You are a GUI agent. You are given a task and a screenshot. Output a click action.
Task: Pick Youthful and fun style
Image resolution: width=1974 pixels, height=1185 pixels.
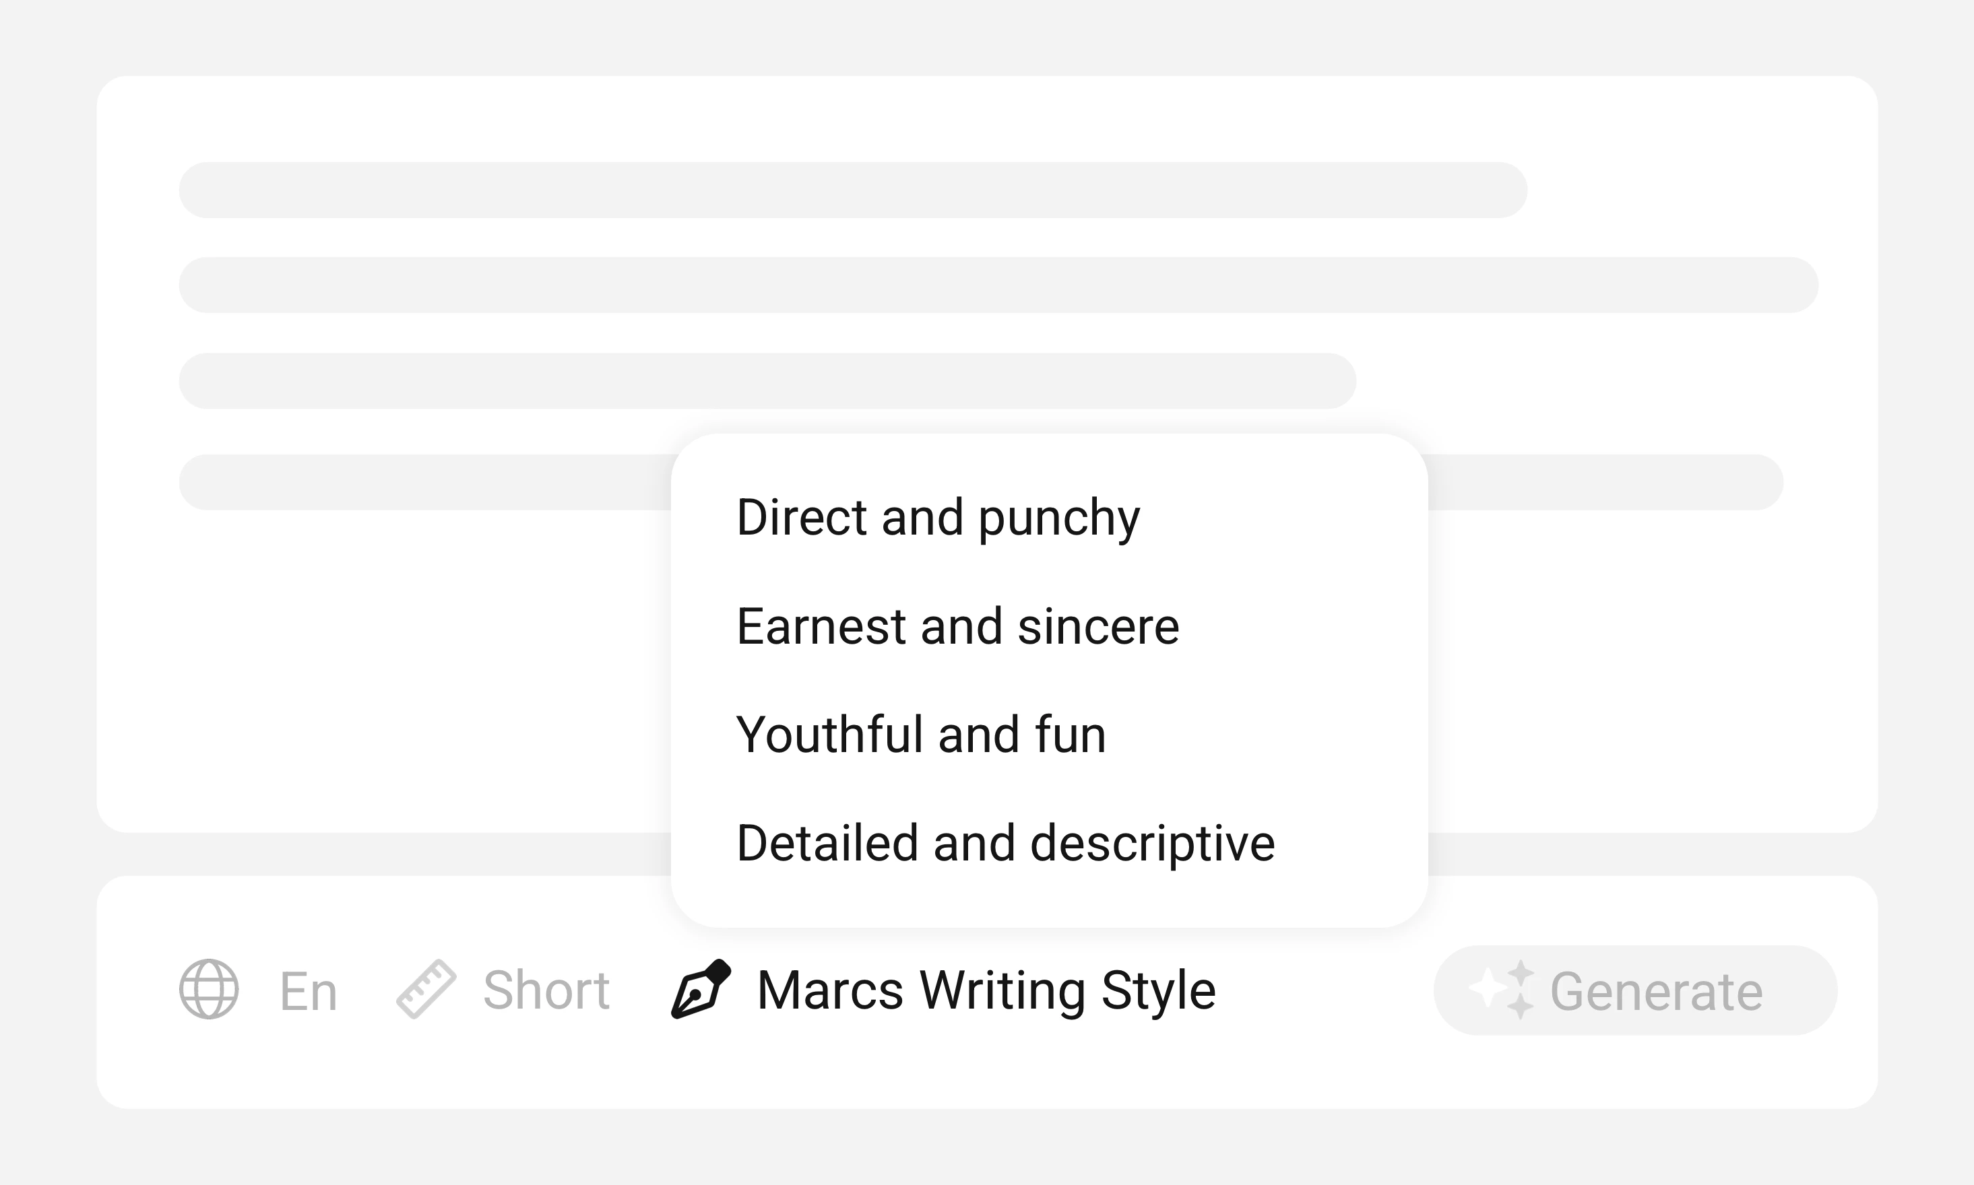920,735
